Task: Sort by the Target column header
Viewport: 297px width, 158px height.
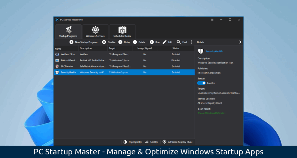Action: pos(120,48)
